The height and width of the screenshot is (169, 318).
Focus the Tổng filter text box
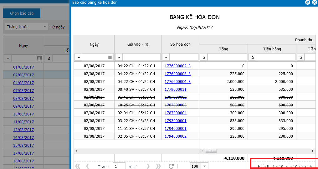pos(227,57)
